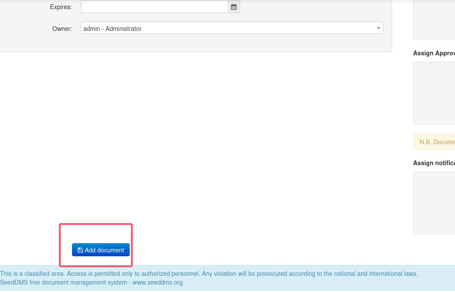Open the Assign Approvers selection box
Screen dimensions: 455x292
coord(434,93)
